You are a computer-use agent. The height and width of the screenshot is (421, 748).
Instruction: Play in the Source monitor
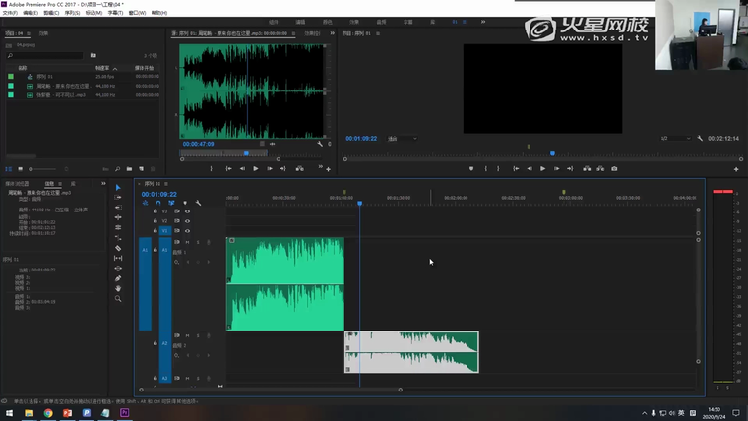255,168
